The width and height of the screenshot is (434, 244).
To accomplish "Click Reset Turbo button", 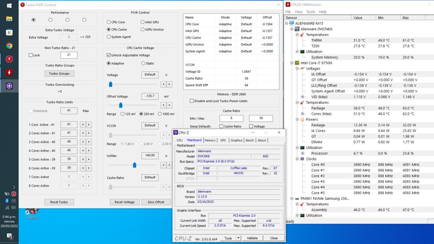I will (59, 202).
